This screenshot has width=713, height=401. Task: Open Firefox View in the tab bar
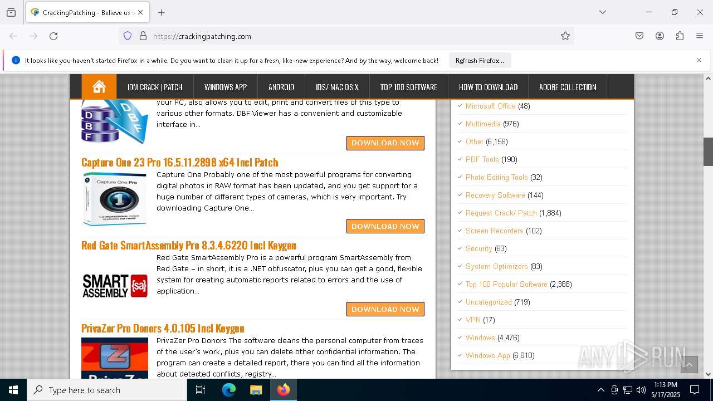click(11, 12)
